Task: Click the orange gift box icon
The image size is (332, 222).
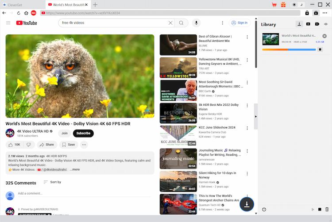Action: pos(283,4)
